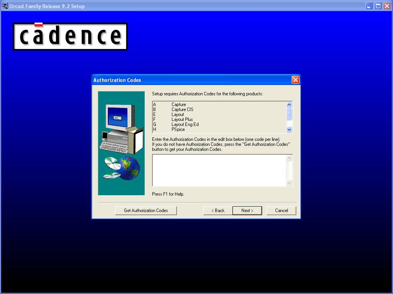Maximize the Orcad setup window
This screenshot has height=294, width=393.
(378, 6)
